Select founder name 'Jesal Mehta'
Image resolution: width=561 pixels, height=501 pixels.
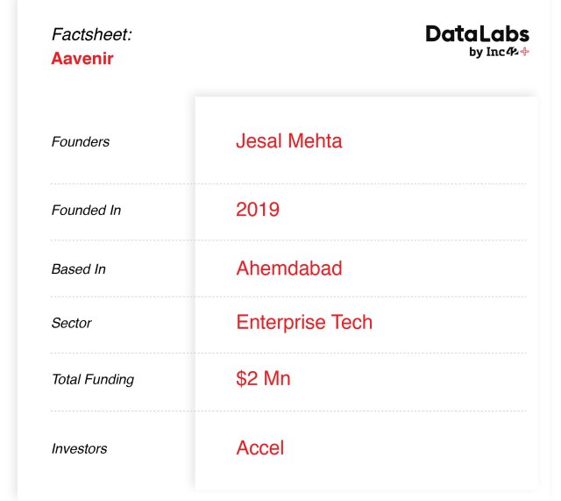coord(288,141)
